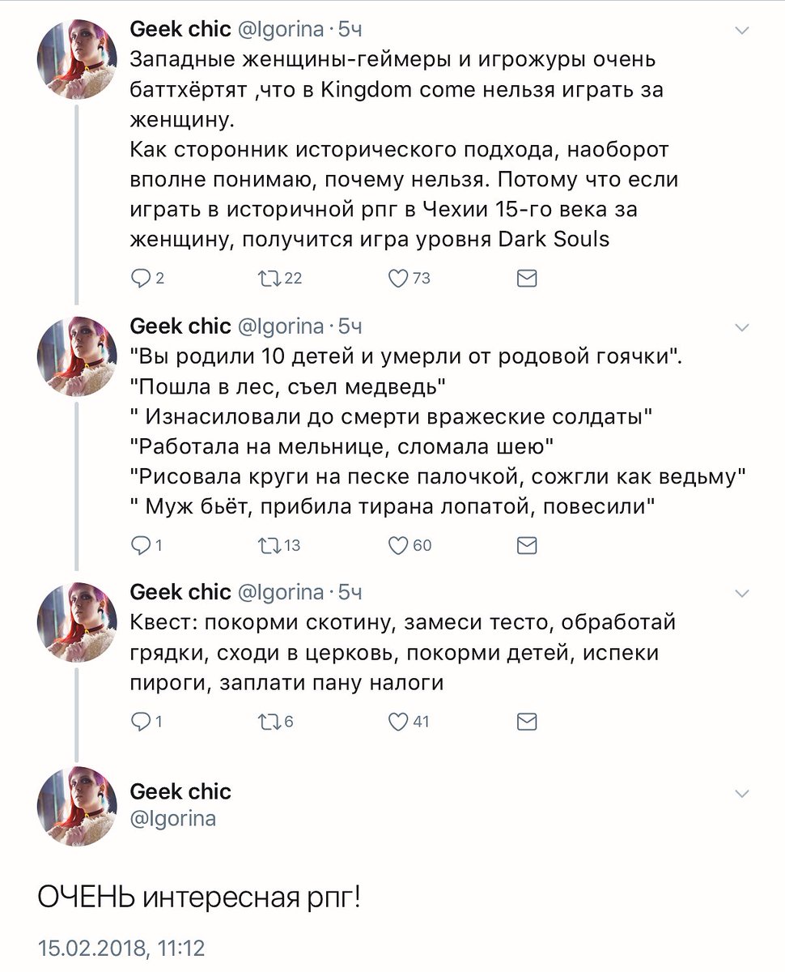Open profile avatar on the last tweet
The width and height of the screenshot is (785, 972).
click(x=77, y=804)
